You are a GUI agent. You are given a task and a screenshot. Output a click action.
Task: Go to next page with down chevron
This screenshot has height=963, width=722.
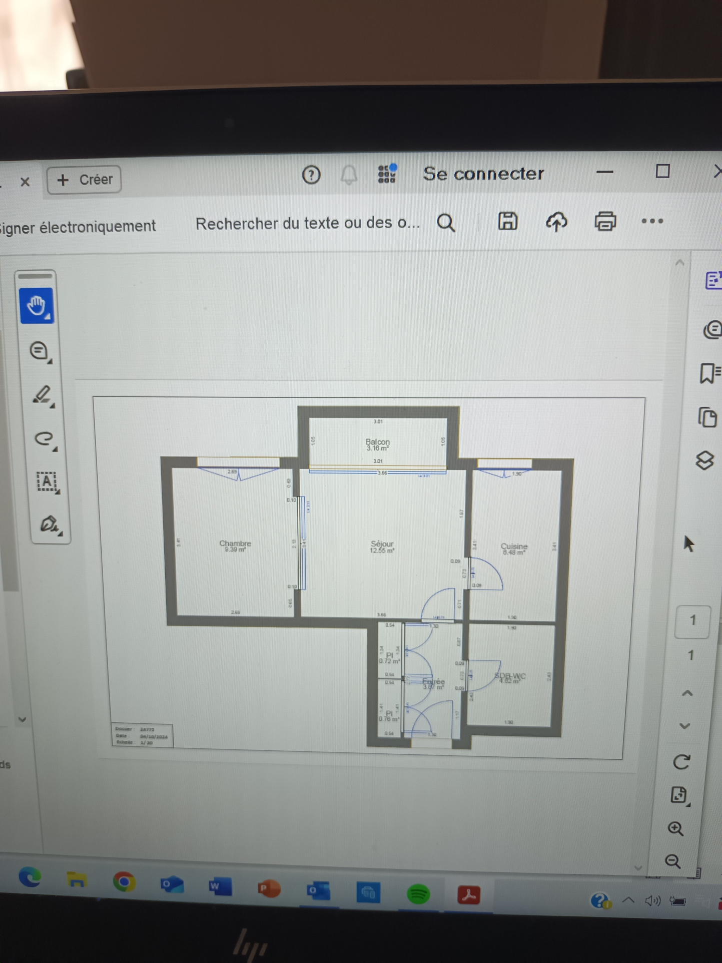(x=685, y=726)
